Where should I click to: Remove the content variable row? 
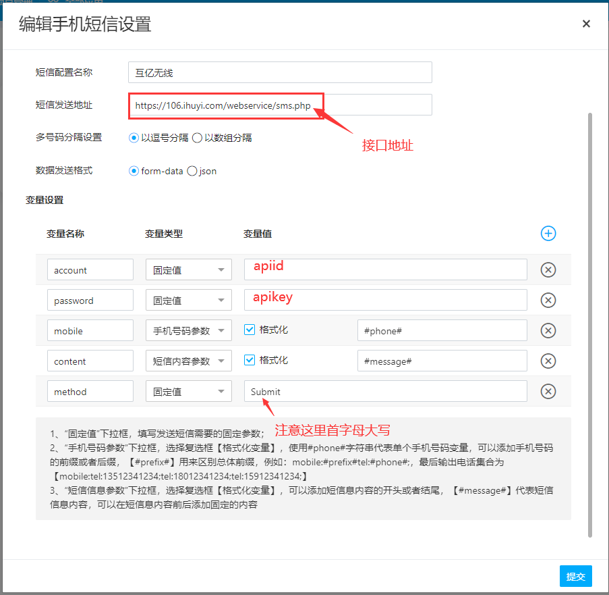[548, 361]
